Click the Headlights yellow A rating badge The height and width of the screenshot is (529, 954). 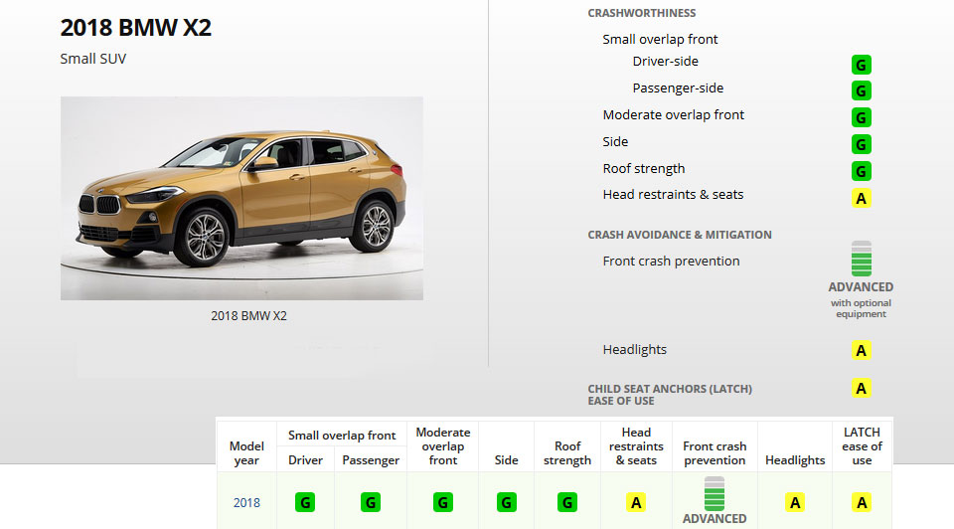(862, 350)
